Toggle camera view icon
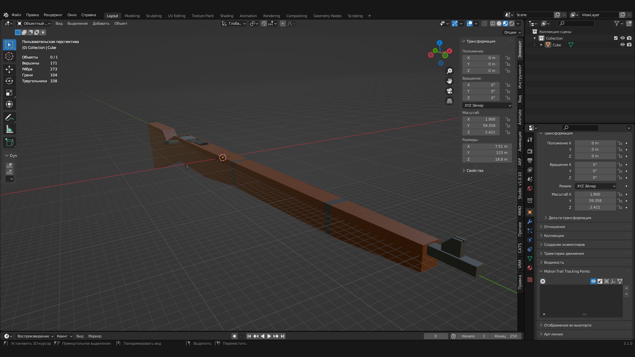Viewport: 635px width, 357px height. 449,91
